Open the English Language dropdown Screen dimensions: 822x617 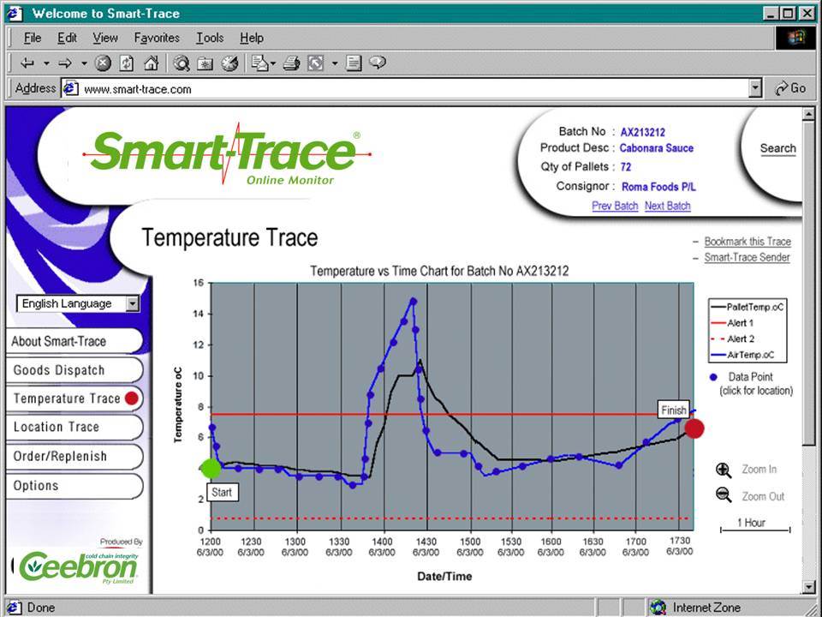click(x=78, y=303)
